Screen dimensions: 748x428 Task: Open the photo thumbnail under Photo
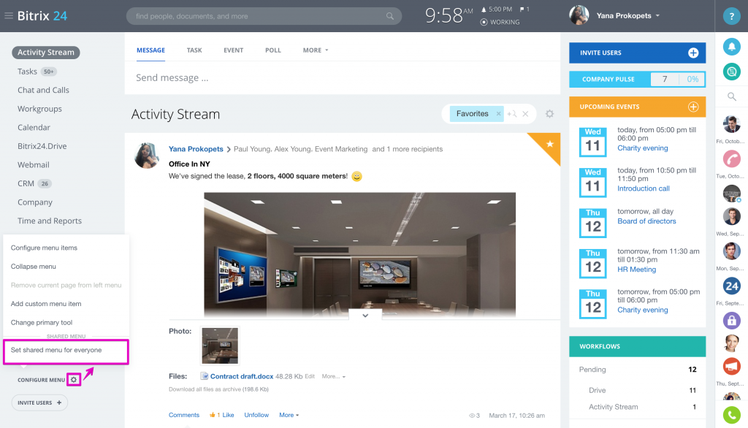[x=219, y=345]
